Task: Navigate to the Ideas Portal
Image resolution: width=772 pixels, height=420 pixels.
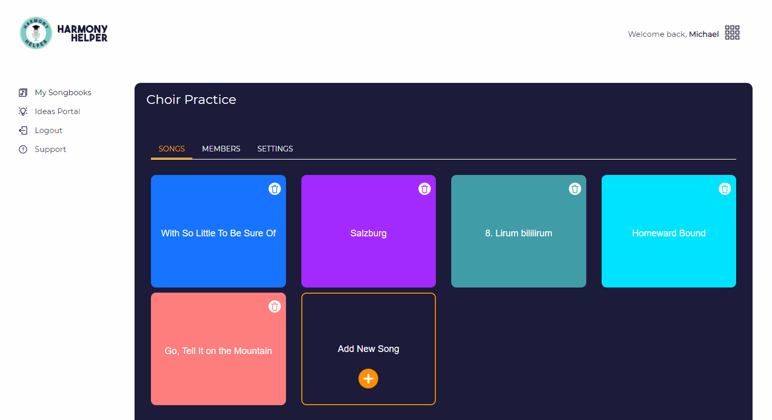Action: [57, 111]
